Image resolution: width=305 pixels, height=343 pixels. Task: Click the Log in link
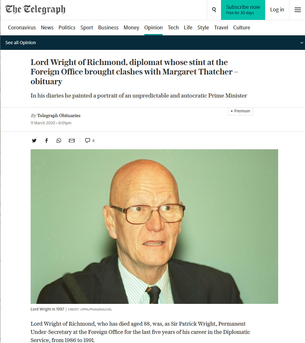pos(277,10)
